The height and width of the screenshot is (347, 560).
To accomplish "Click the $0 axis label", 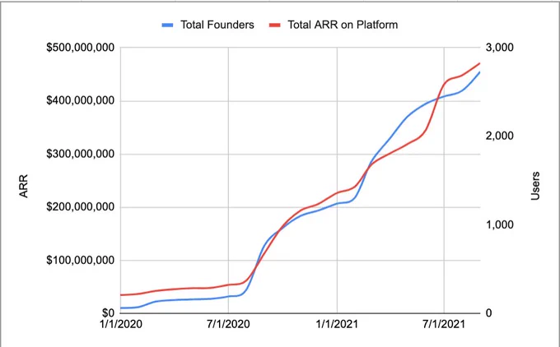I will tap(108, 312).
